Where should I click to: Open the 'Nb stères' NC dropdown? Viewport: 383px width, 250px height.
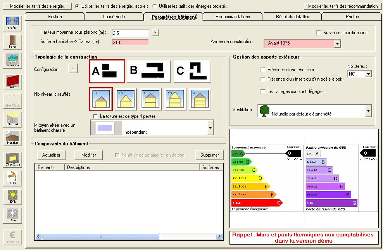tap(368, 74)
